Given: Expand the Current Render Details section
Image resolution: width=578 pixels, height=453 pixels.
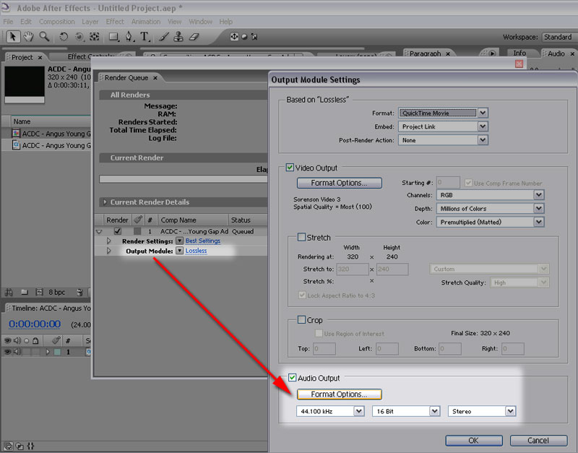Looking at the screenshot, I should point(105,202).
